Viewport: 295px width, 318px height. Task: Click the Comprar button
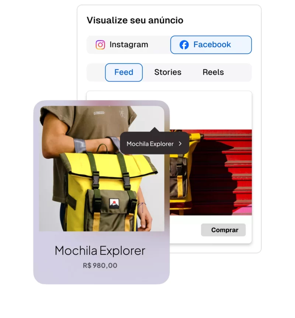(223, 230)
